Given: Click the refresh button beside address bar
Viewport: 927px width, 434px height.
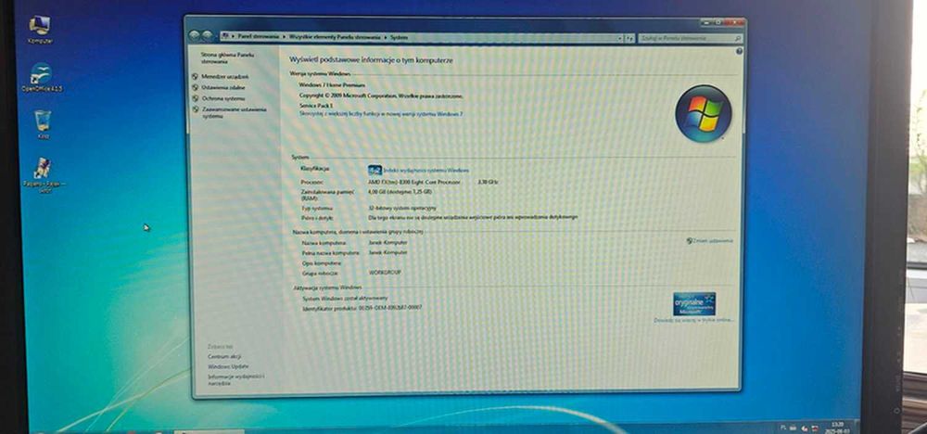Looking at the screenshot, I should (x=630, y=38).
